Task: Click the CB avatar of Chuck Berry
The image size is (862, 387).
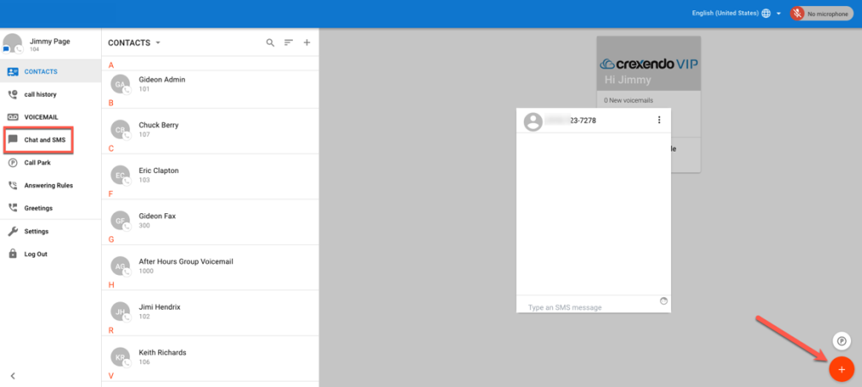Action: click(121, 130)
